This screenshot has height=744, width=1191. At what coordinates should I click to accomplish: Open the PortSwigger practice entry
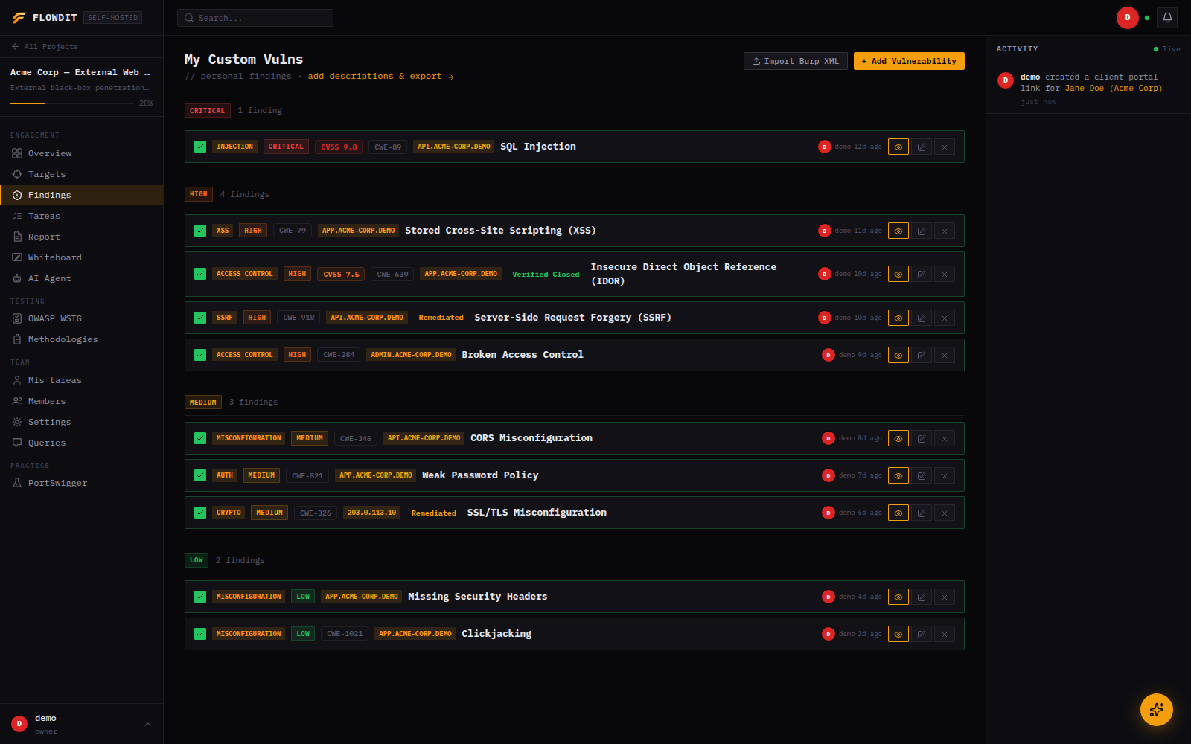point(82,483)
